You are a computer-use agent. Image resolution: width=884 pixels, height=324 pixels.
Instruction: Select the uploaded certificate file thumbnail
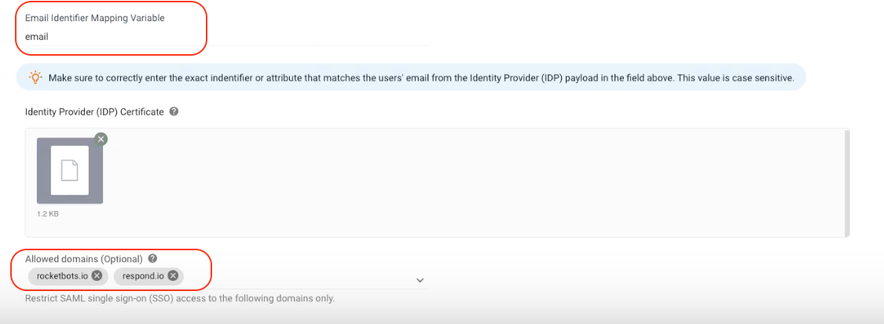click(x=69, y=170)
